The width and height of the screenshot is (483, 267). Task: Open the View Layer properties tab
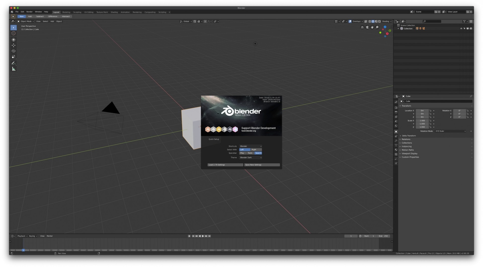396,117
